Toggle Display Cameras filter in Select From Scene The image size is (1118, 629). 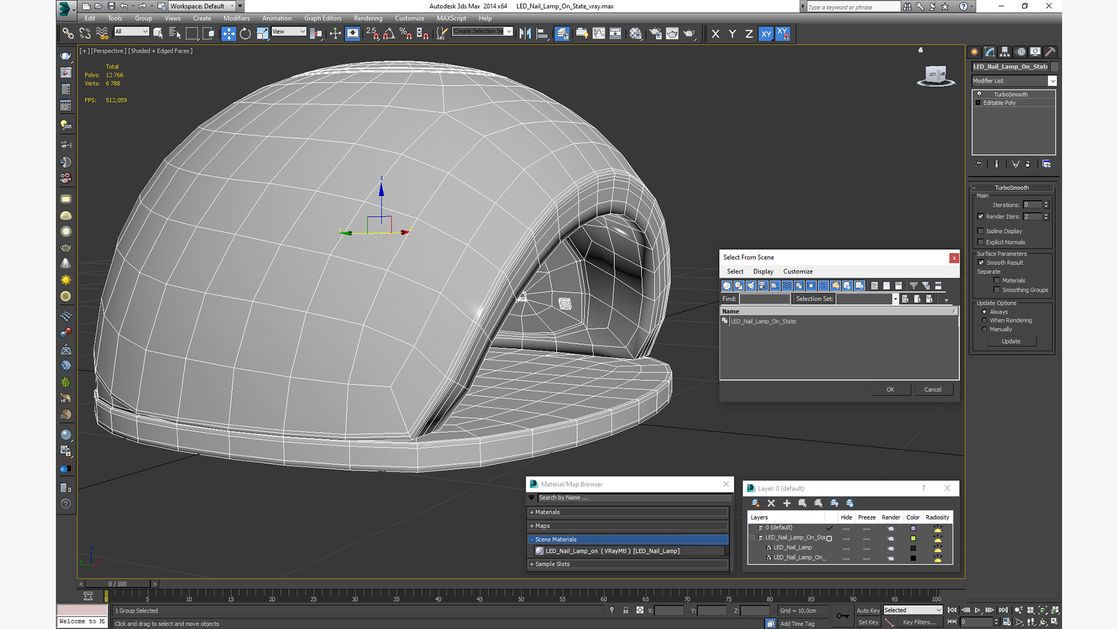click(x=763, y=286)
